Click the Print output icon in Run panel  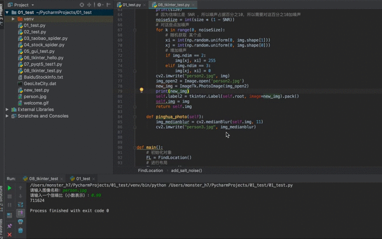[x=20, y=222]
